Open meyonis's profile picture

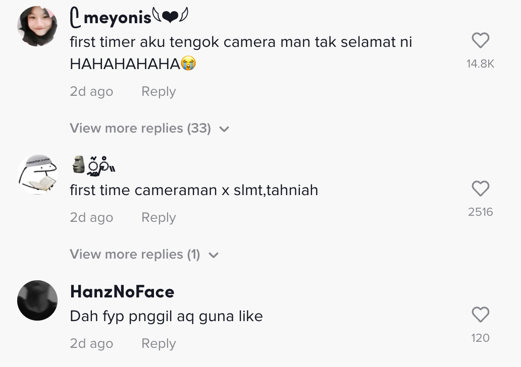(x=37, y=26)
